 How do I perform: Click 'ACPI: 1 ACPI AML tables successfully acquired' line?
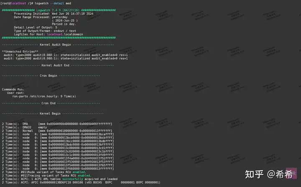coord(60,179)
